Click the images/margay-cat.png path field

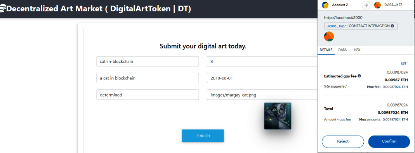(262, 95)
